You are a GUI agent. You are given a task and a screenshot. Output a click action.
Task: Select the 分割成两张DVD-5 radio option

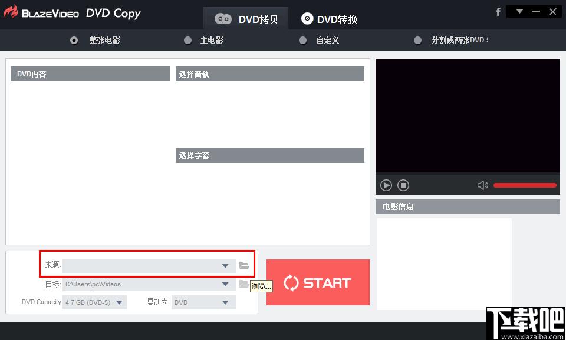coord(417,41)
